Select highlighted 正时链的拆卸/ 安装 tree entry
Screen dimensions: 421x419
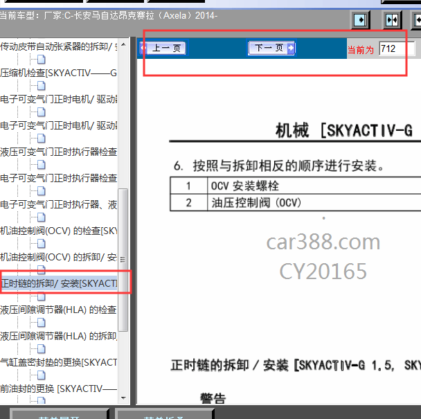coord(59,283)
